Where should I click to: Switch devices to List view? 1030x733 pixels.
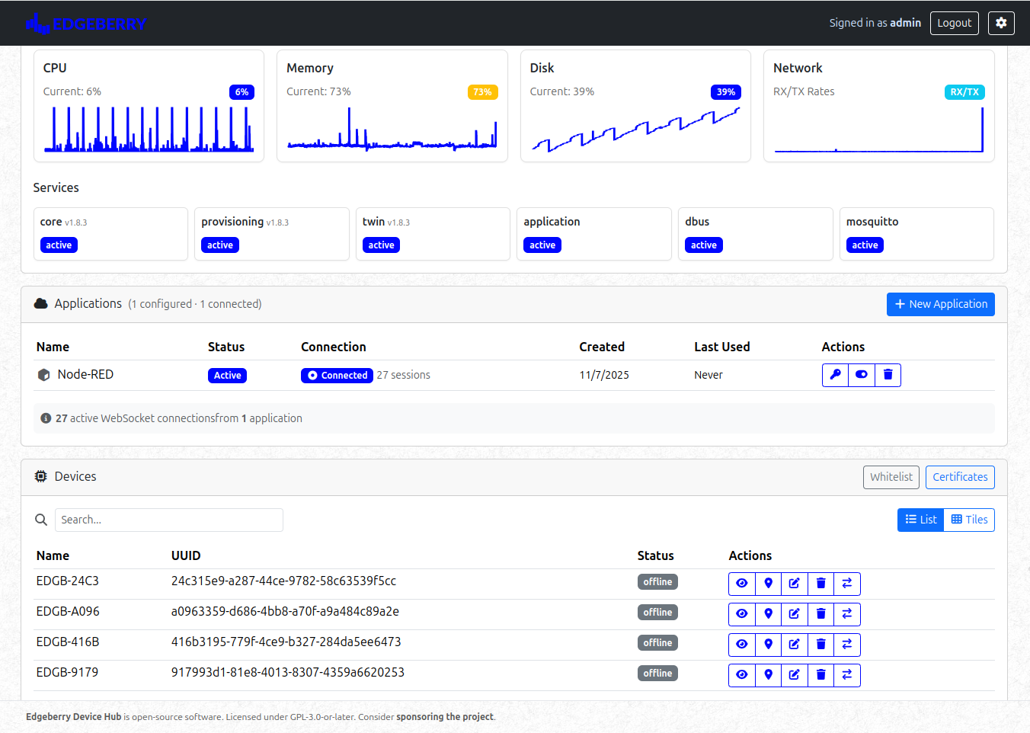pos(920,520)
